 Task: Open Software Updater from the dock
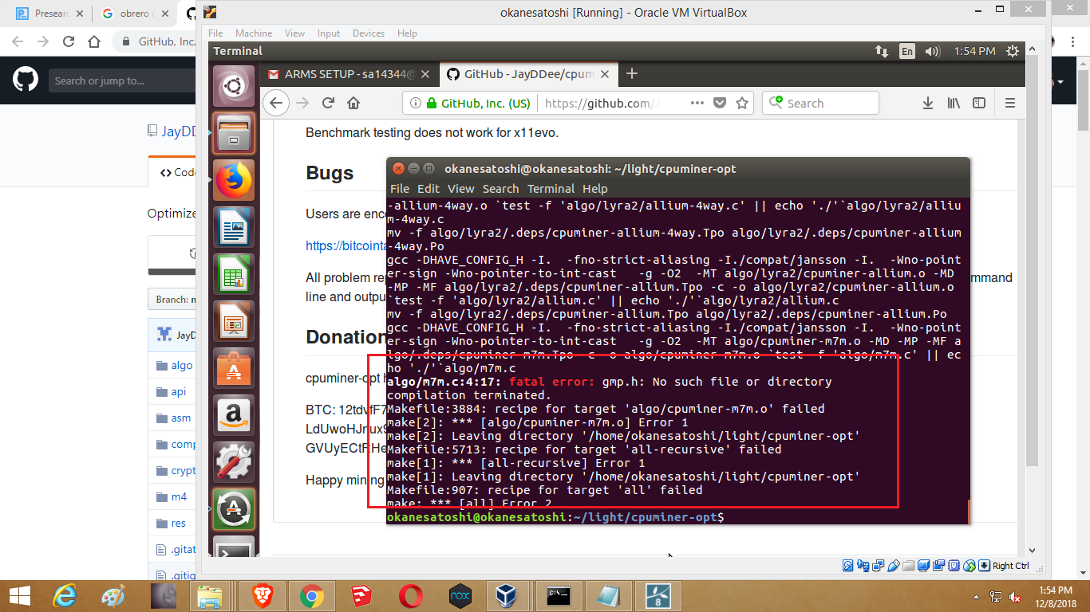coord(234,508)
